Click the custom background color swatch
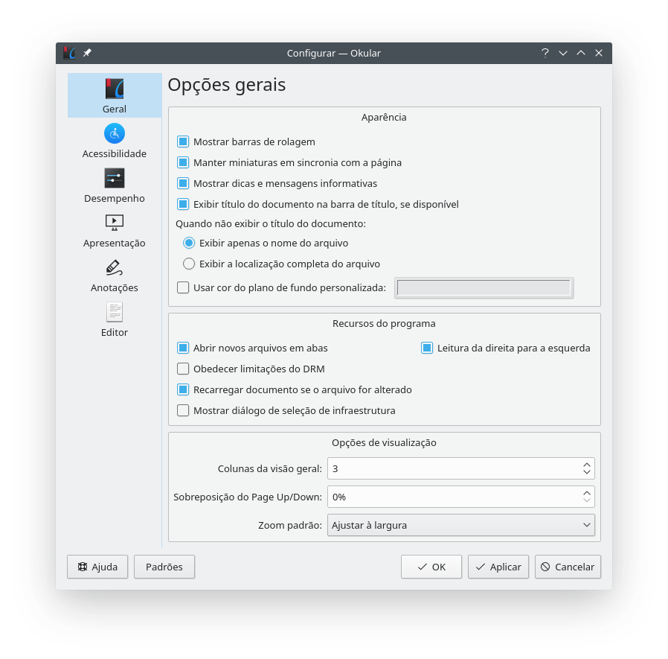This screenshot has width=668, height=659. coord(484,288)
